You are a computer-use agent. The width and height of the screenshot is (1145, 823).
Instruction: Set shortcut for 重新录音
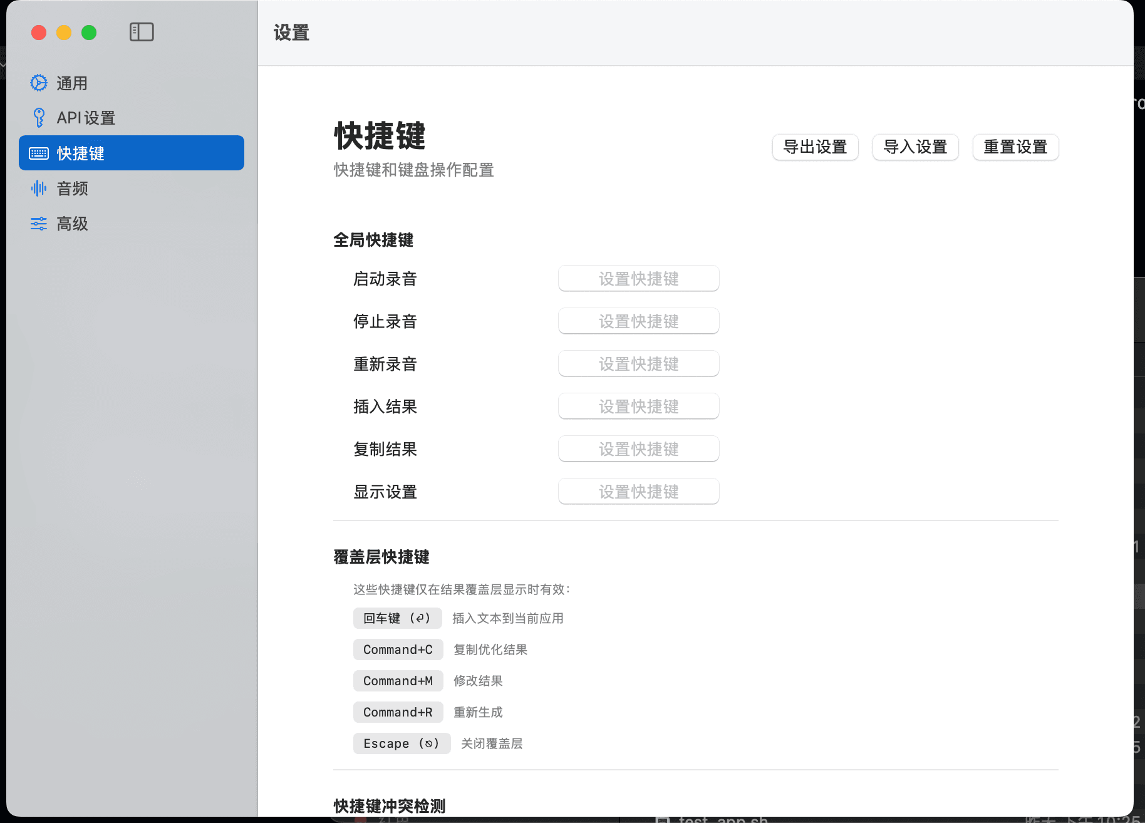(638, 364)
